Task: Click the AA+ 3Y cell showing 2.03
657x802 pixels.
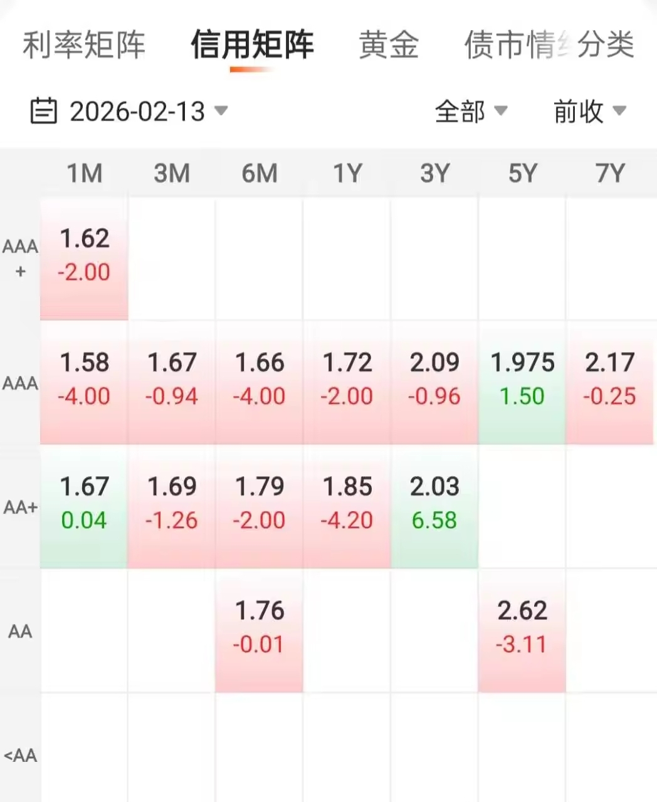Action: tap(434, 504)
